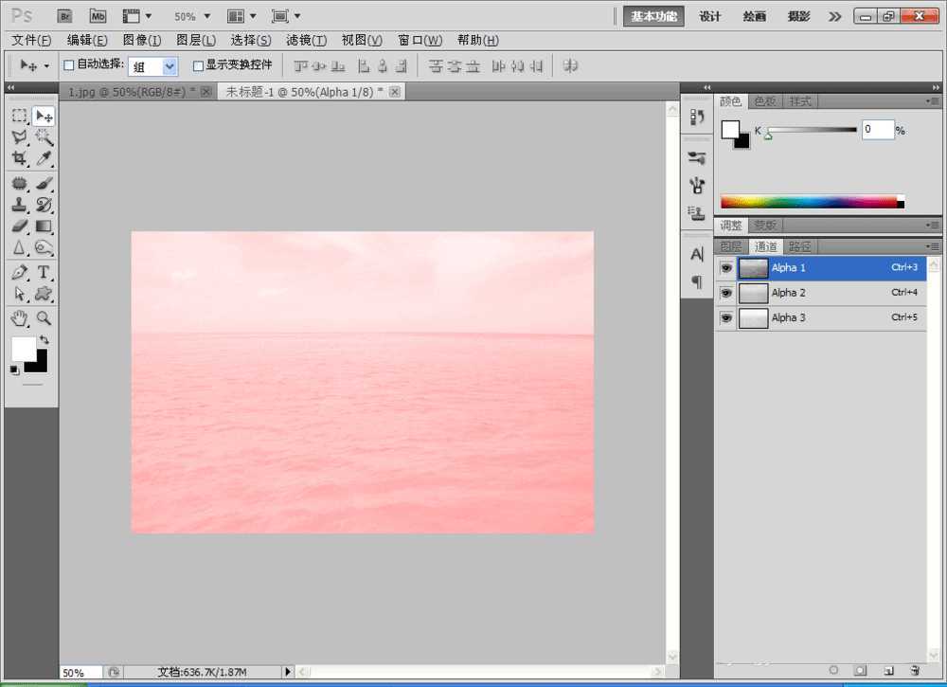Hide the Alpha 2 channel visibility
Viewport: 947px width, 687px height.
pos(726,294)
